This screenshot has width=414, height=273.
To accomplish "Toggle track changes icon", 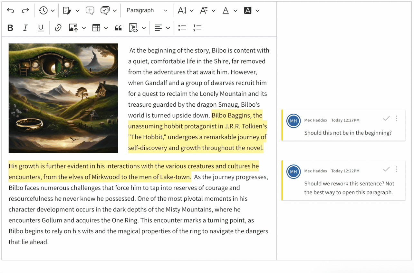I will [x=67, y=11].
